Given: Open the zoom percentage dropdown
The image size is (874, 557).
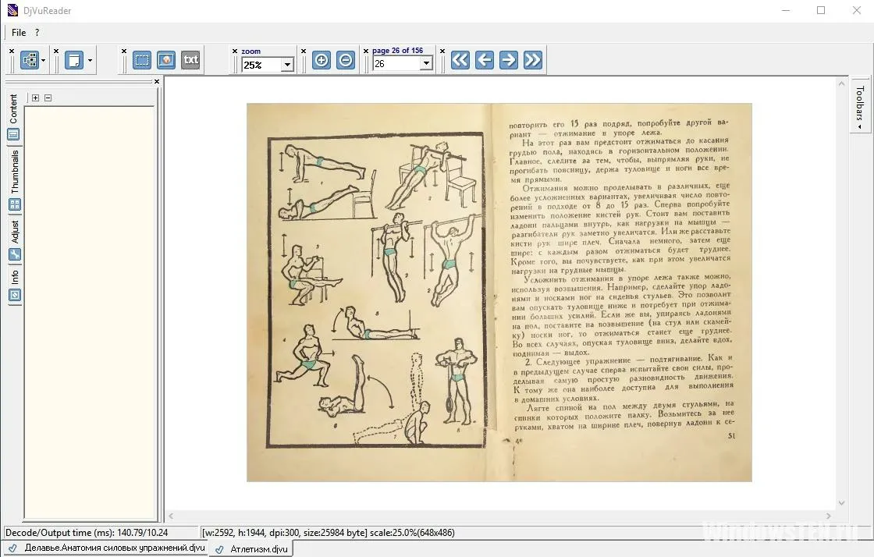Looking at the screenshot, I should 286,65.
